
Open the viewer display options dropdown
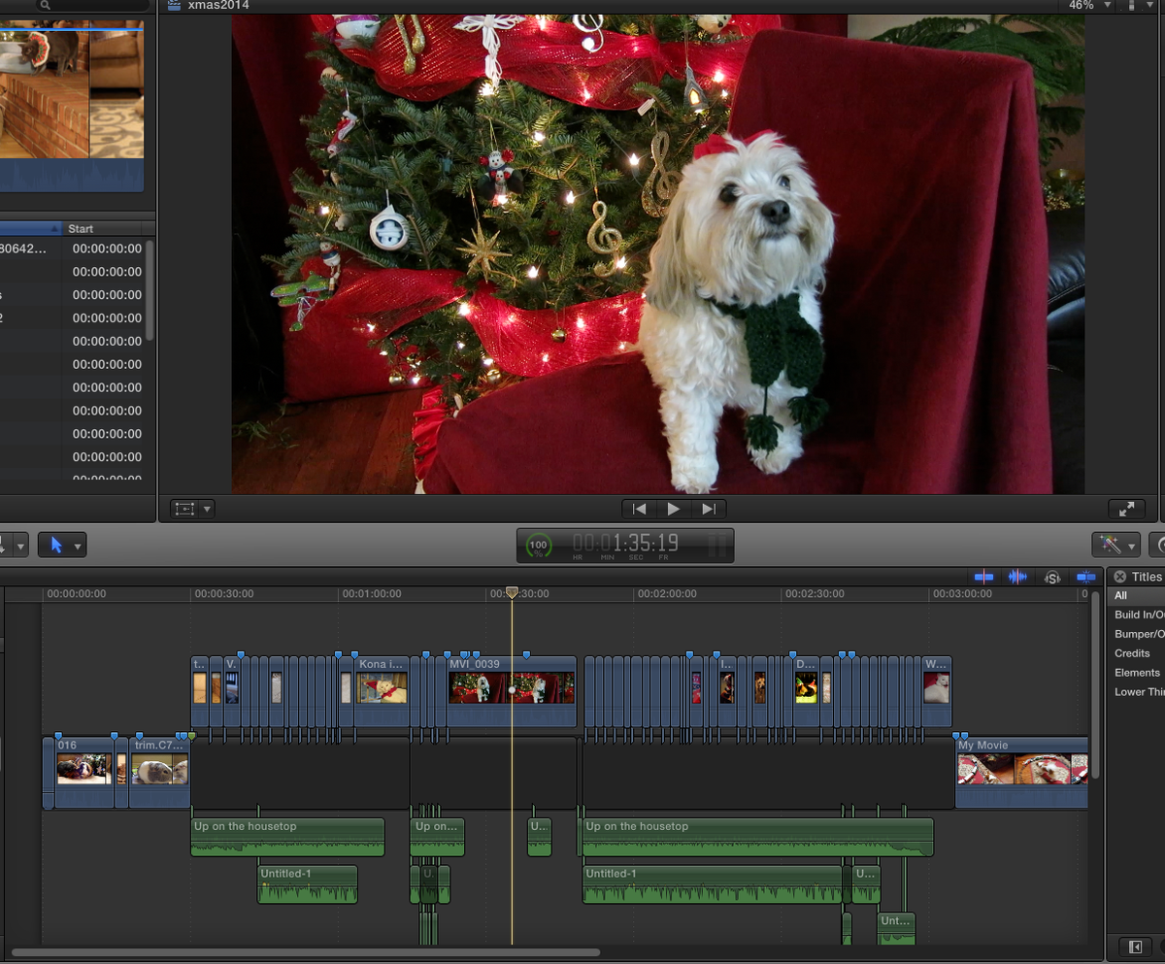1139,5
